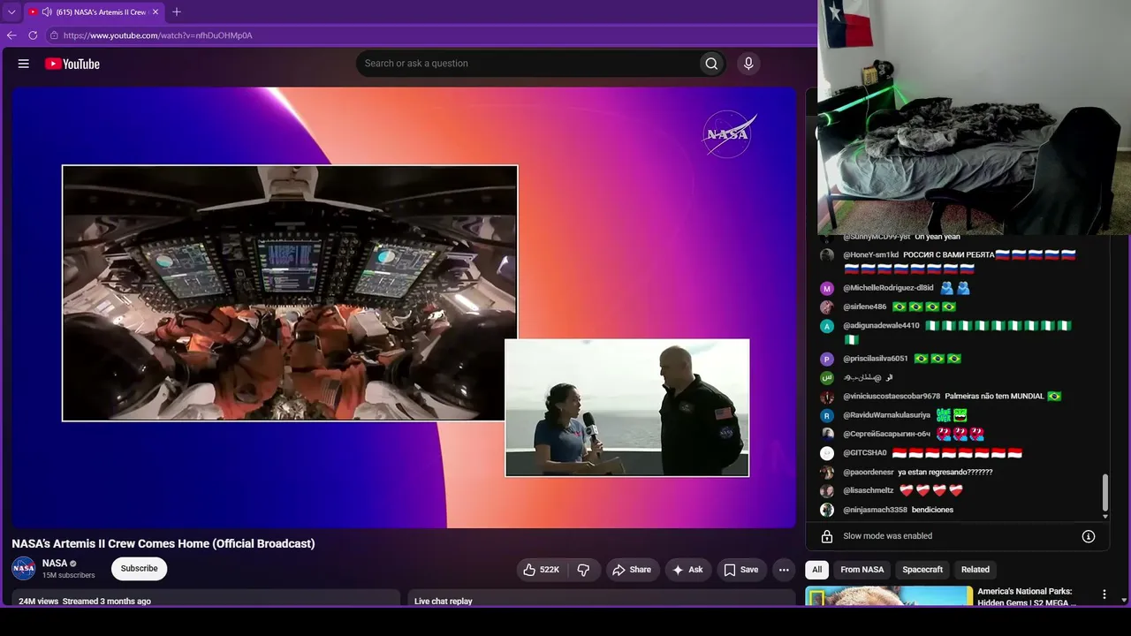The image size is (1131, 636).
Task: Click the 'Palmeiras não tem MUNDIAL' chat message
Action: click(x=994, y=397)
